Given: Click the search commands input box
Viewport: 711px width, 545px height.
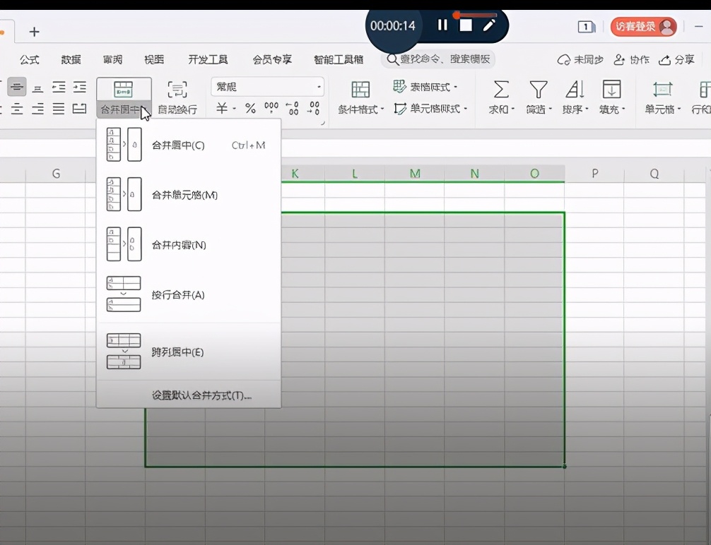Looking at the screenshot, I should pyautogui.click(x=438, y=59).
